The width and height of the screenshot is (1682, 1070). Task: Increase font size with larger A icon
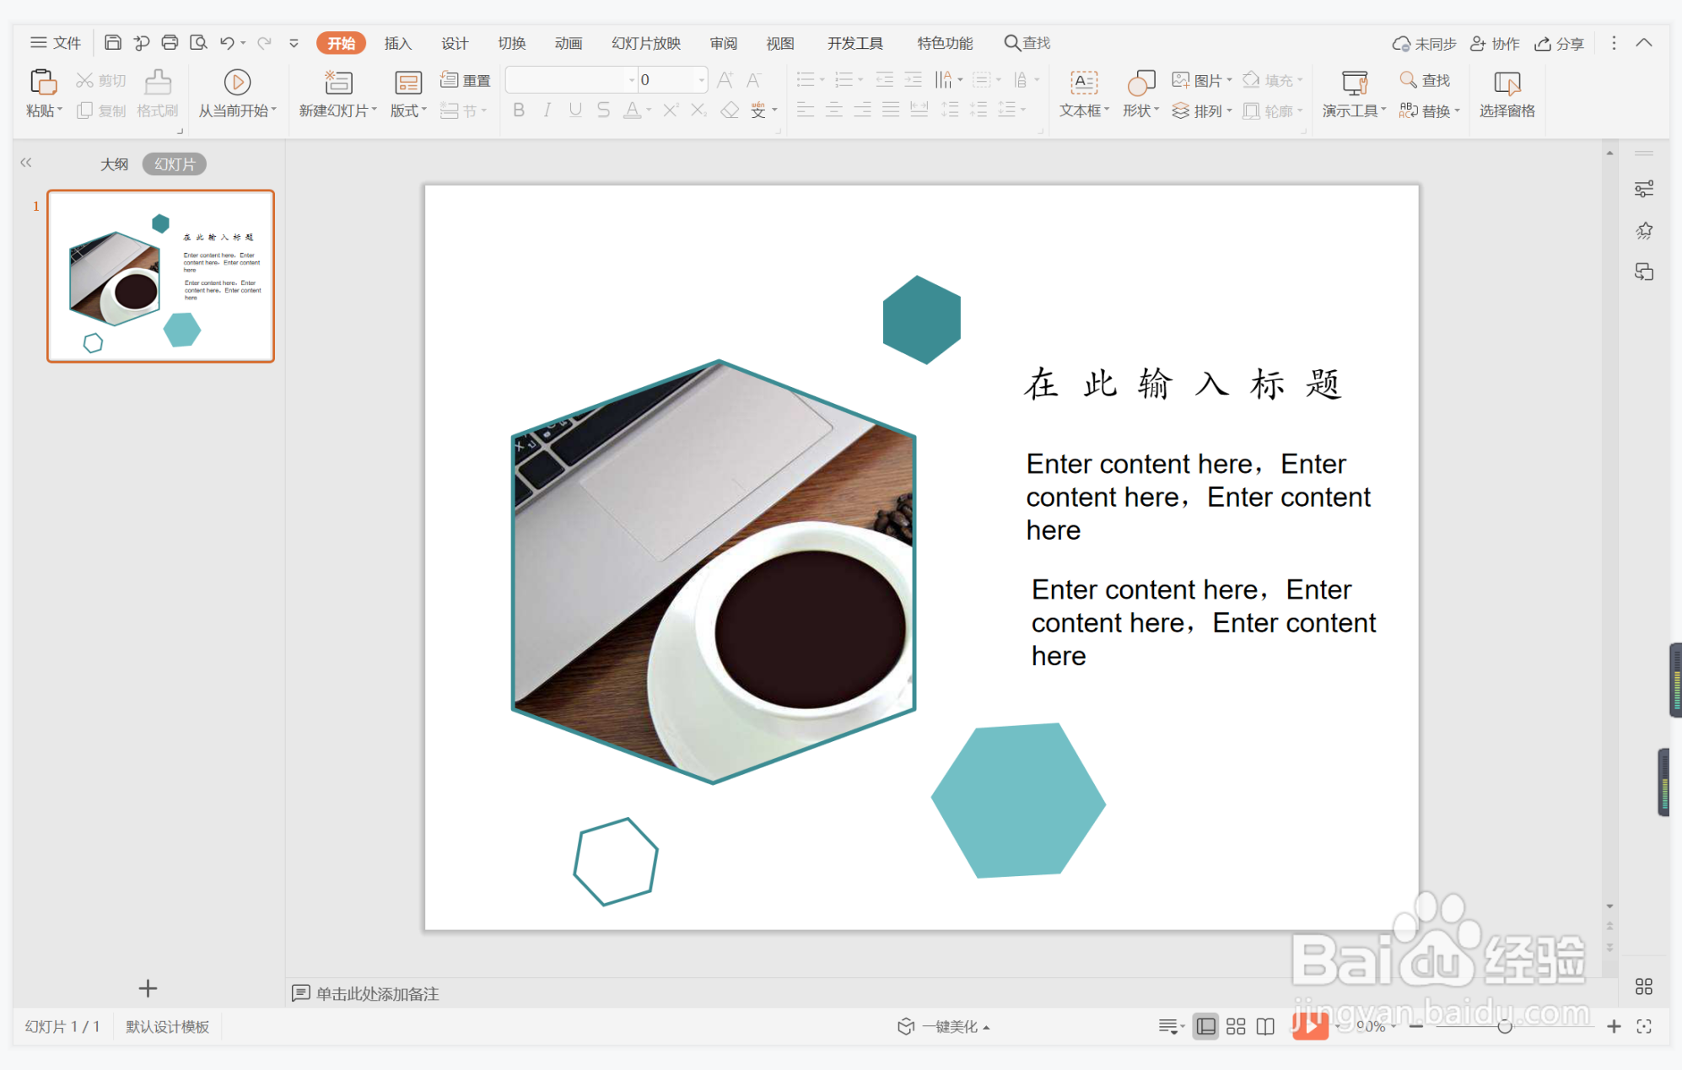pos(725,80)
